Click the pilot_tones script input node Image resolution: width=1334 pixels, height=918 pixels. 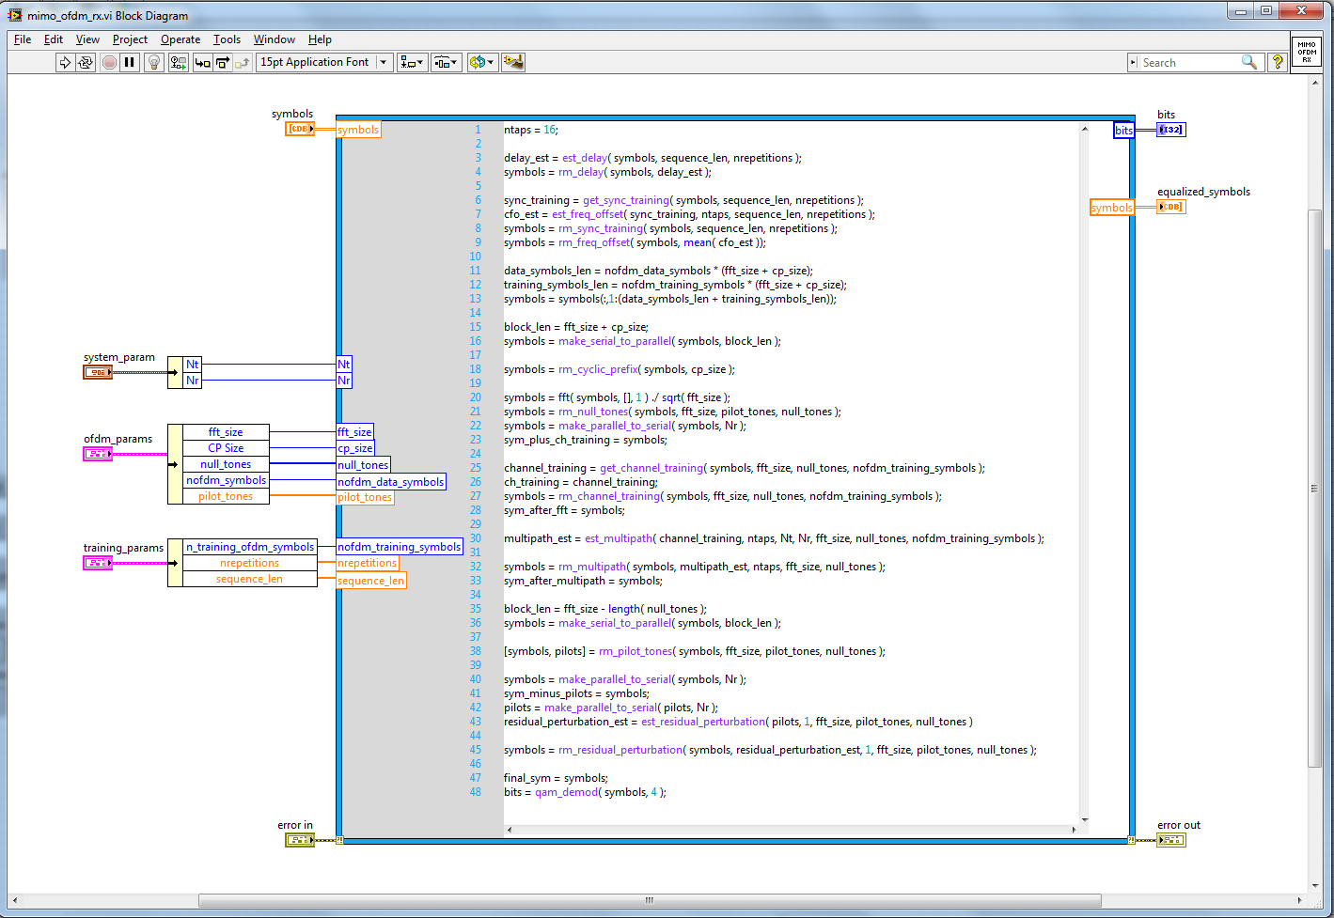click(365, 497)
